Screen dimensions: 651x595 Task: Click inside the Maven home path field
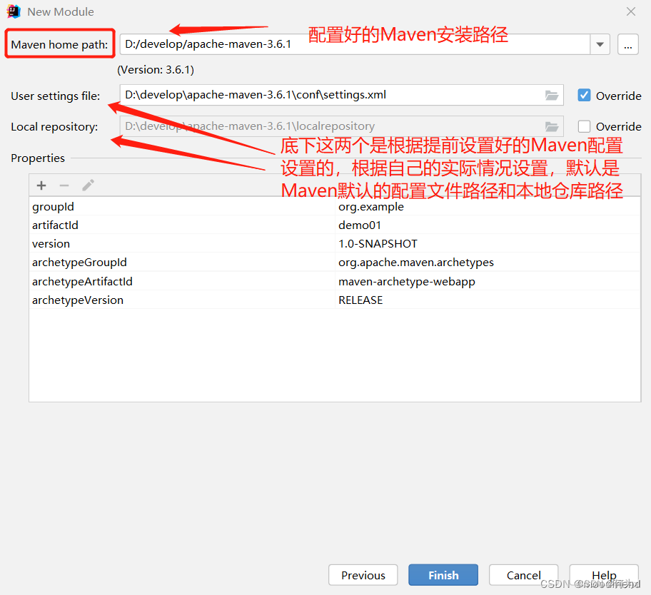[x=286, y=44]
